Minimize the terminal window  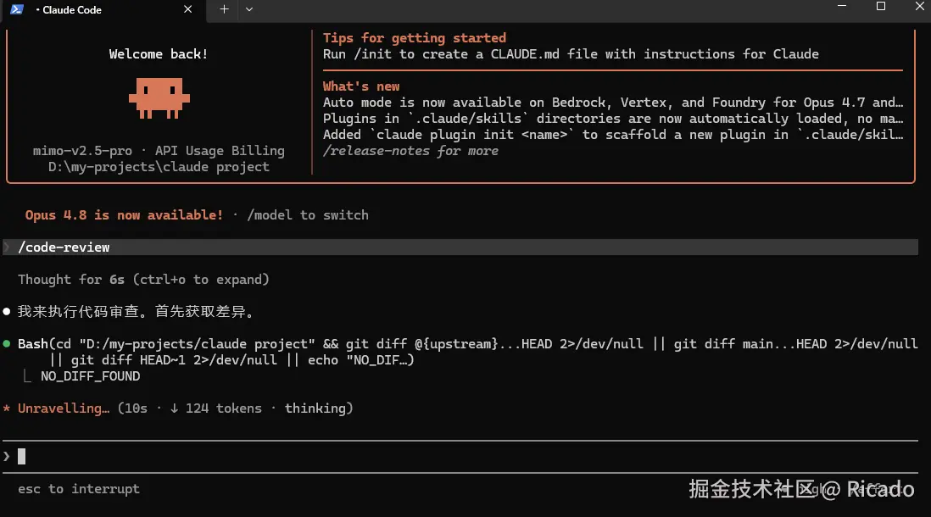842,6
